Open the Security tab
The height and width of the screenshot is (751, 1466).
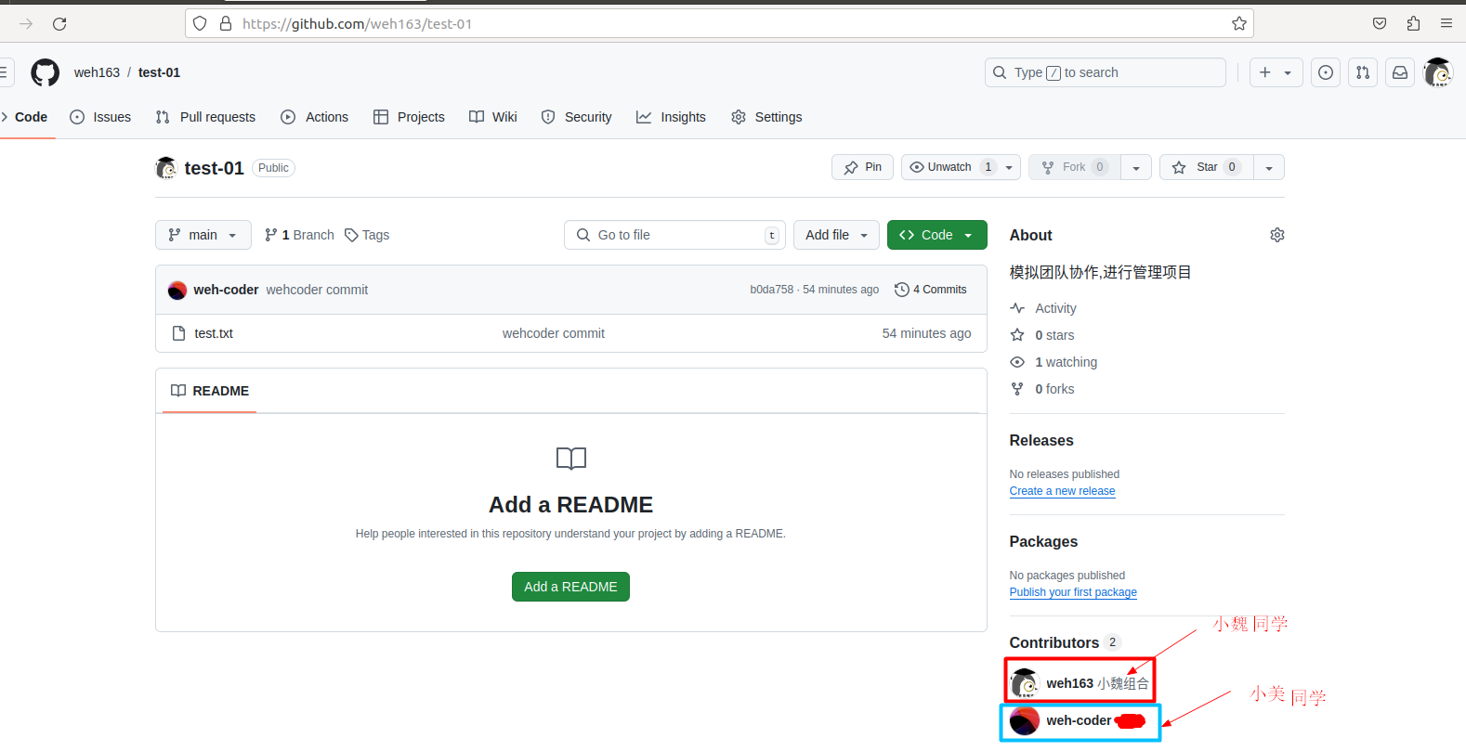(577, 117)
